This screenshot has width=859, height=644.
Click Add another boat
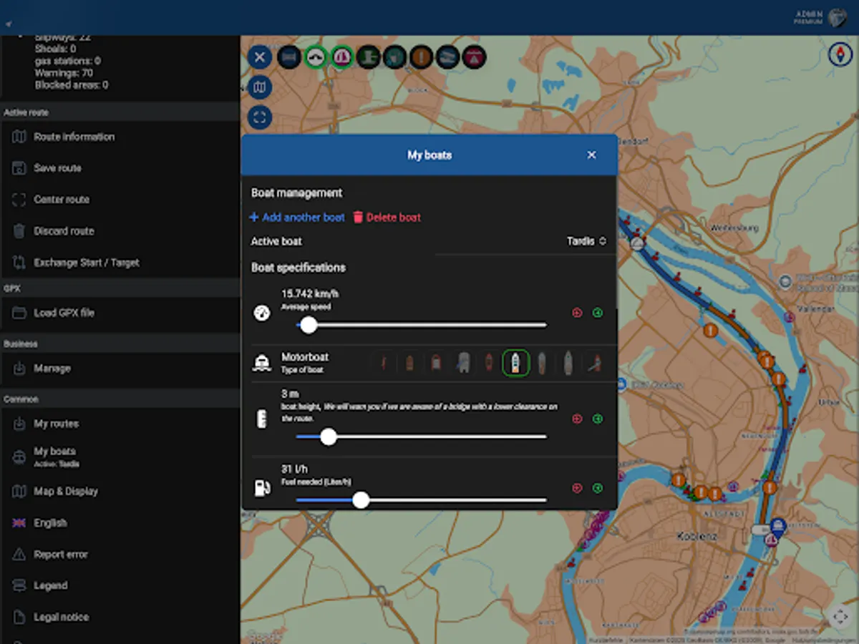[296, 217]
